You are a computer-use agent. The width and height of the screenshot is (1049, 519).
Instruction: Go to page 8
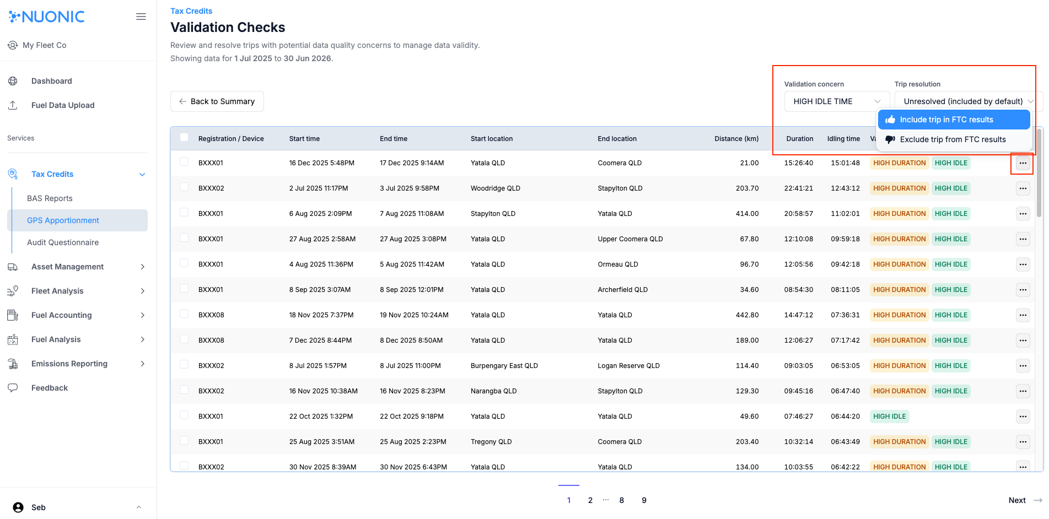pyautogui.click(x=622, y=500)
